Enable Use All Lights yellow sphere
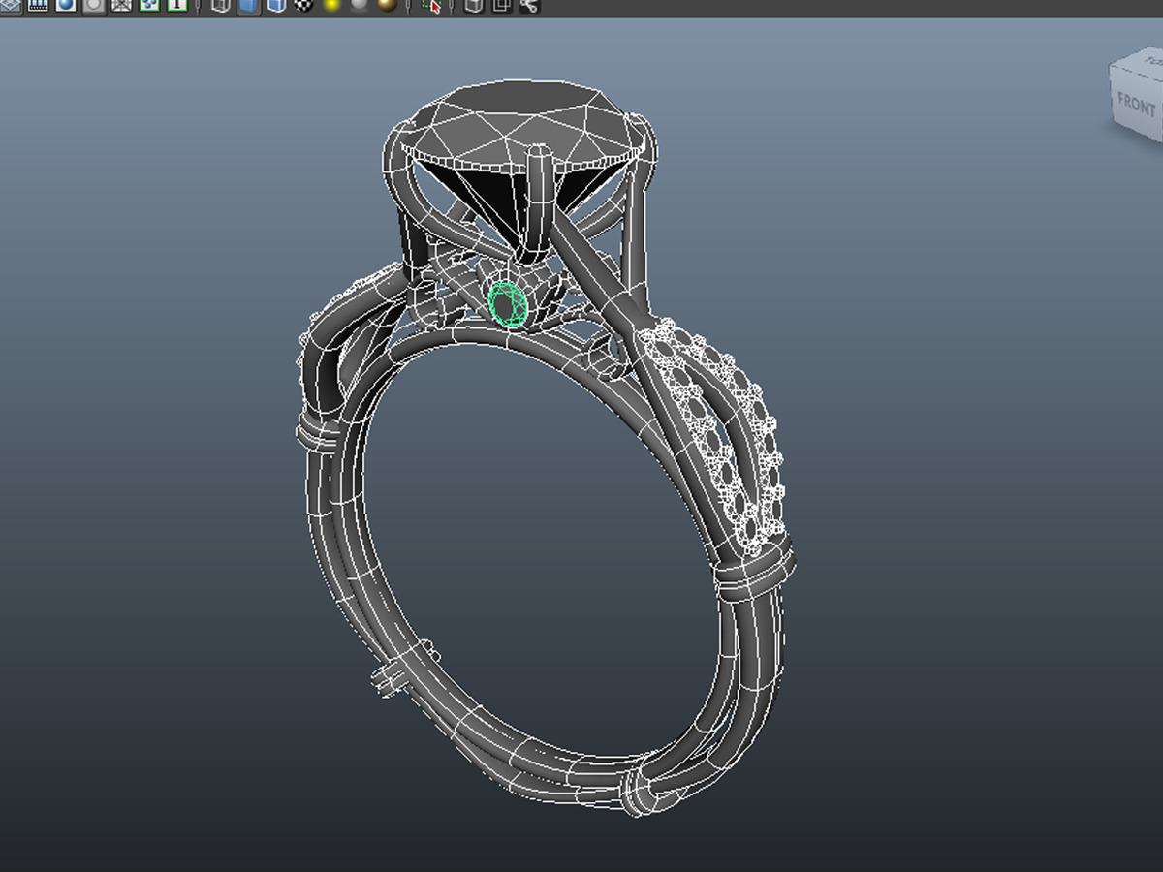Image resolution: width=1163 pixels, height=872 pixels. click(332, 5)
